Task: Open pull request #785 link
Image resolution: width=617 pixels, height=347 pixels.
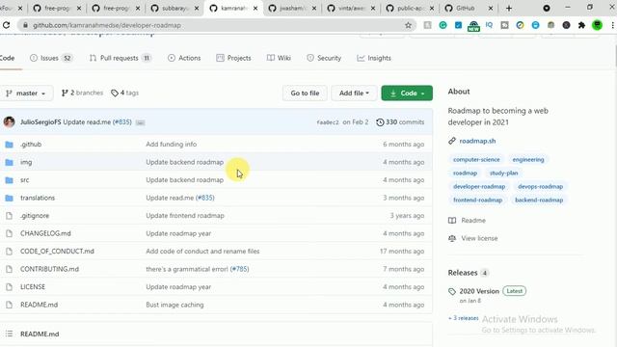Action: (x=239, y=269)
